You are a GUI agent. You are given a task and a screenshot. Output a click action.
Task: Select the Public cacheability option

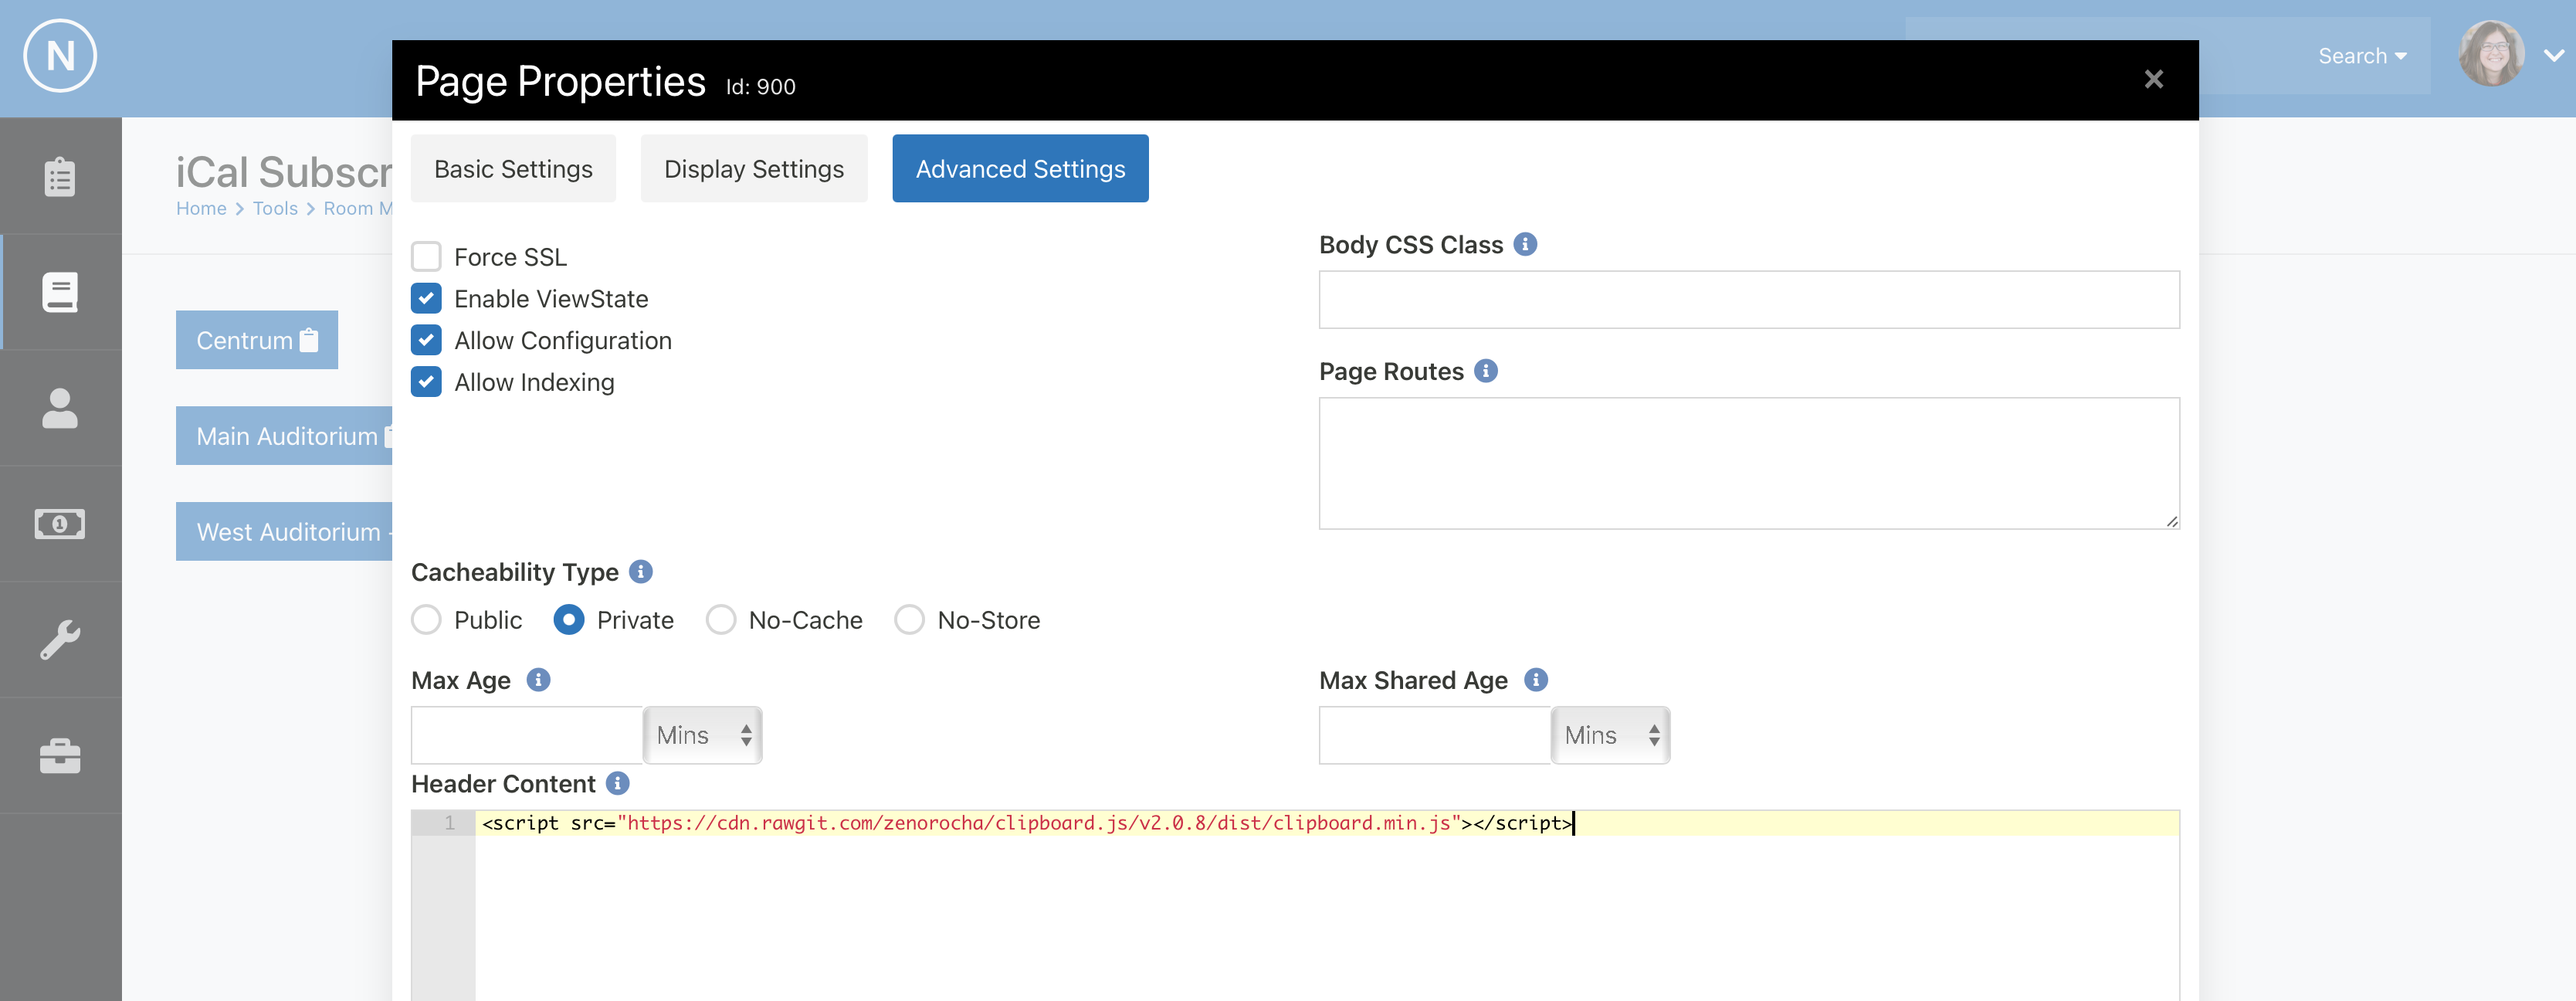pos(426,620)
